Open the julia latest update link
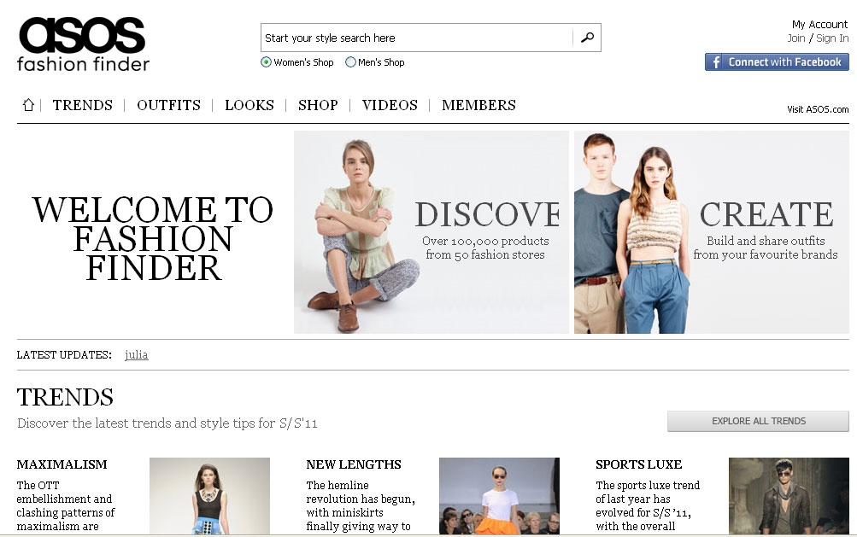Viewport: 857px width, 537px height. (136, 354)
